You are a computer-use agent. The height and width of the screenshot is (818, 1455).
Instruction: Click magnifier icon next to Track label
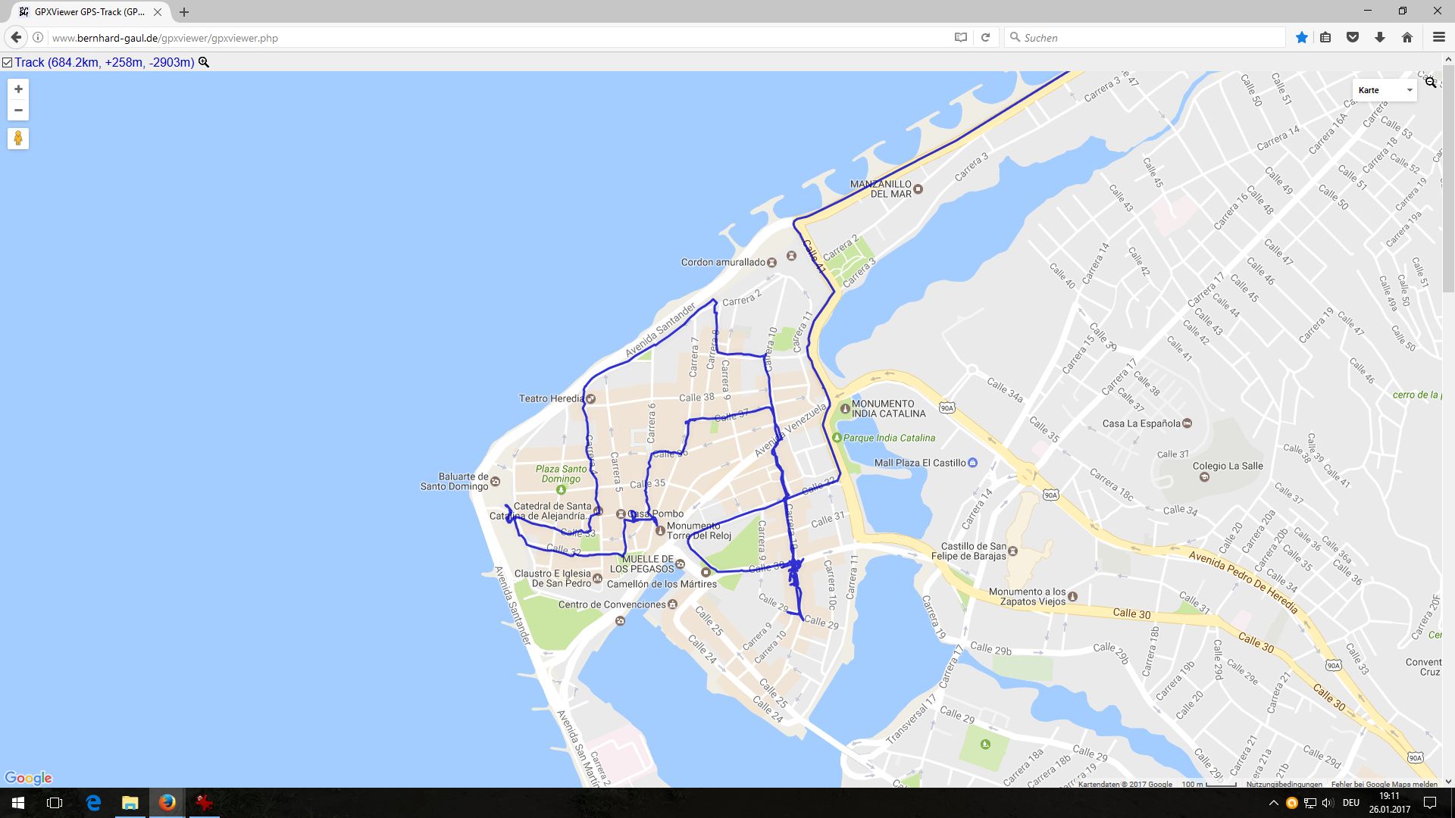(204, 62)
